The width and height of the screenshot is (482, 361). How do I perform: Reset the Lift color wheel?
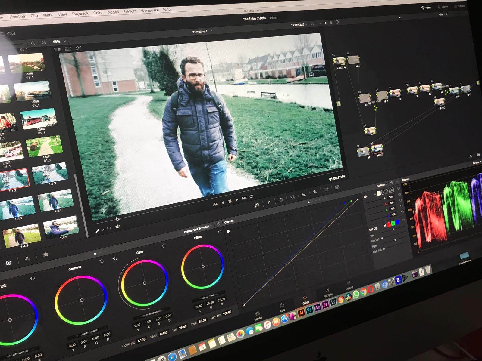(x=33, y=278)
